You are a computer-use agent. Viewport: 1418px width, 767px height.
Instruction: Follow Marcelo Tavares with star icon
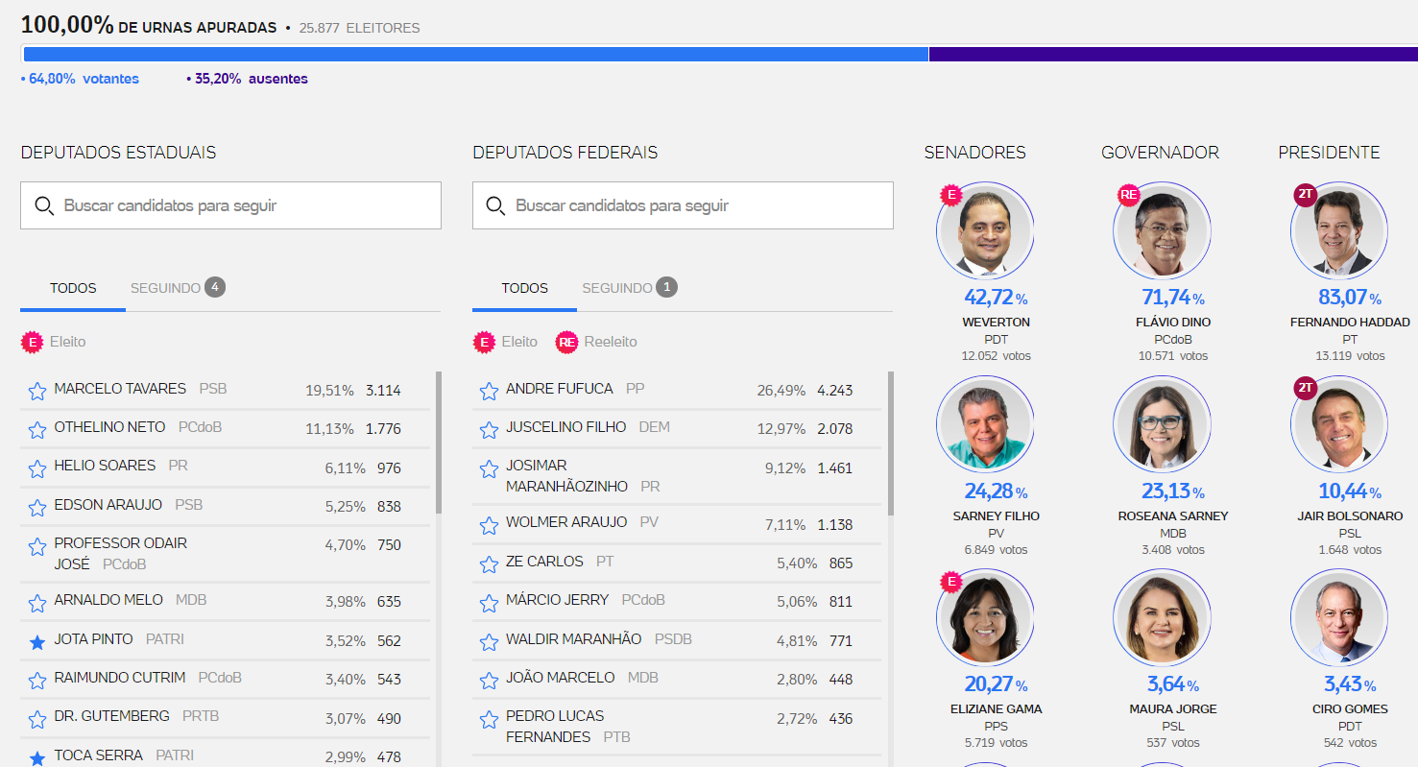tap(37, 391)
